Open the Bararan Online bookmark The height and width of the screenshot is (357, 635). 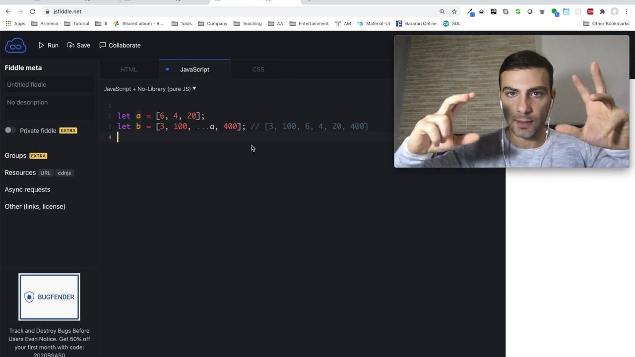[x=416, y=23]
